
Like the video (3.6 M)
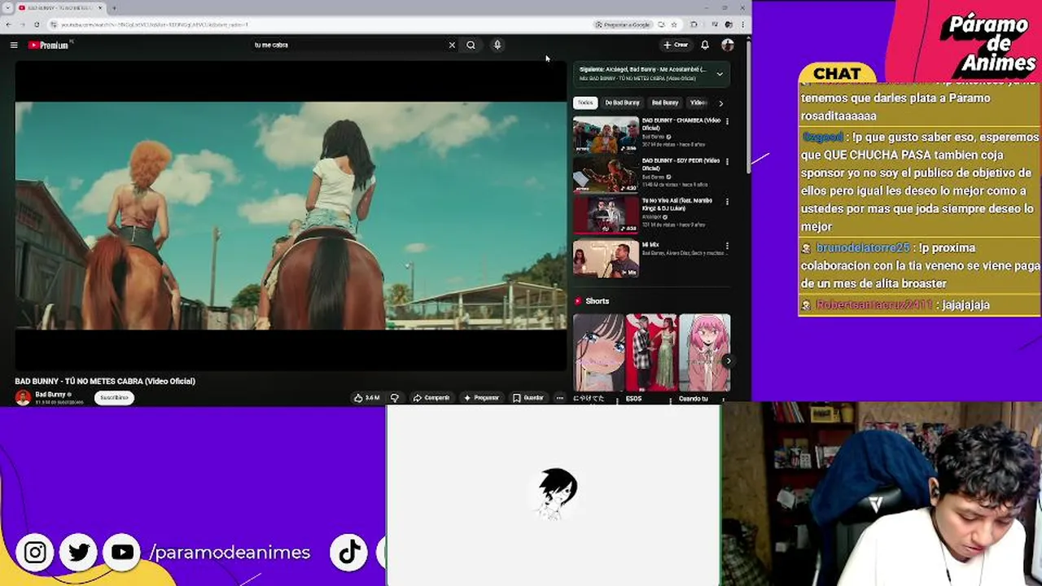(x=366, y=398)
